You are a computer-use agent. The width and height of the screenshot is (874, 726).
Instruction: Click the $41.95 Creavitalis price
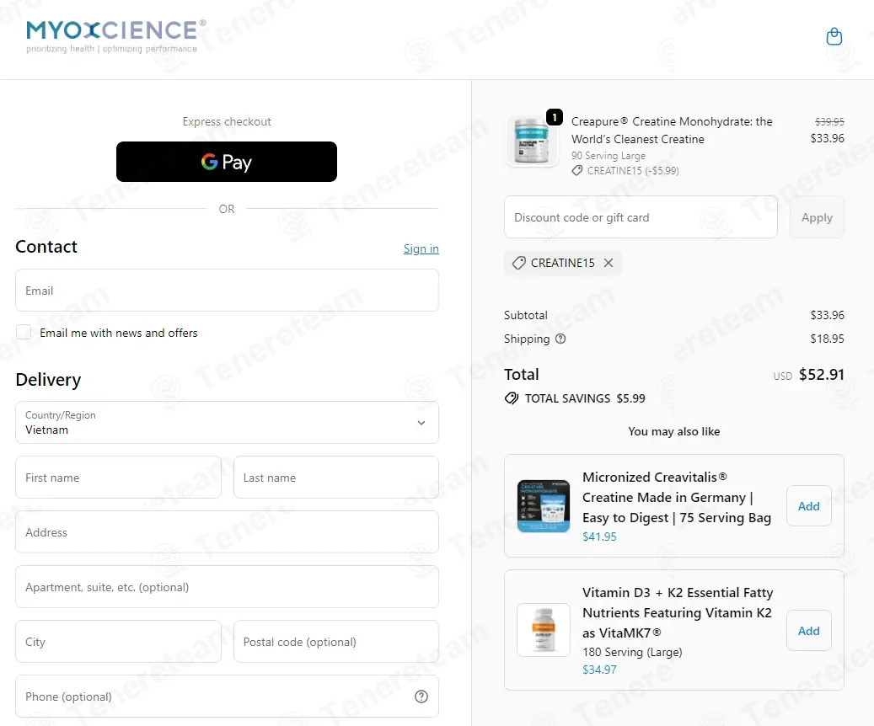tap(599, 536)
